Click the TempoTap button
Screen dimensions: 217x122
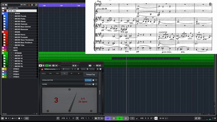[91, 75]
